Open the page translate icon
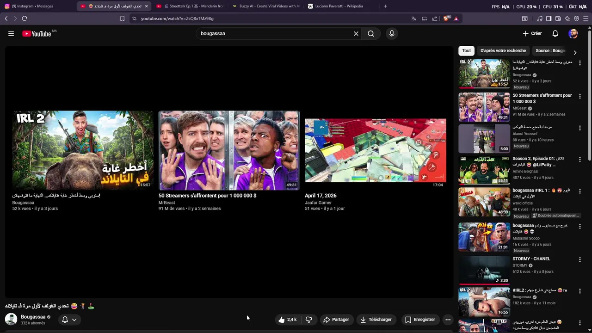This screenshot has width=592, height=333. point(413,18)
